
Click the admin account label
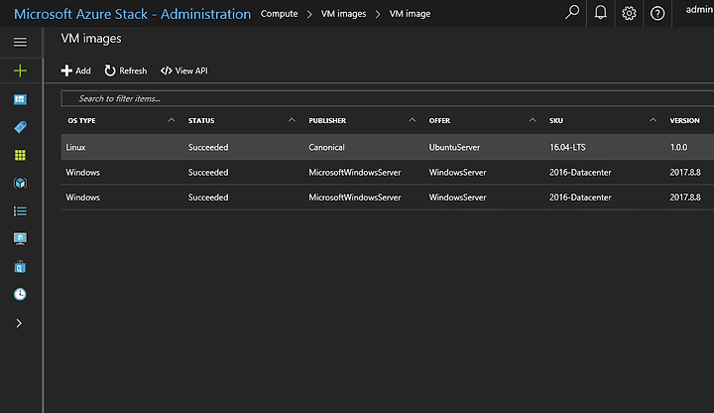(x=699, y=10)
